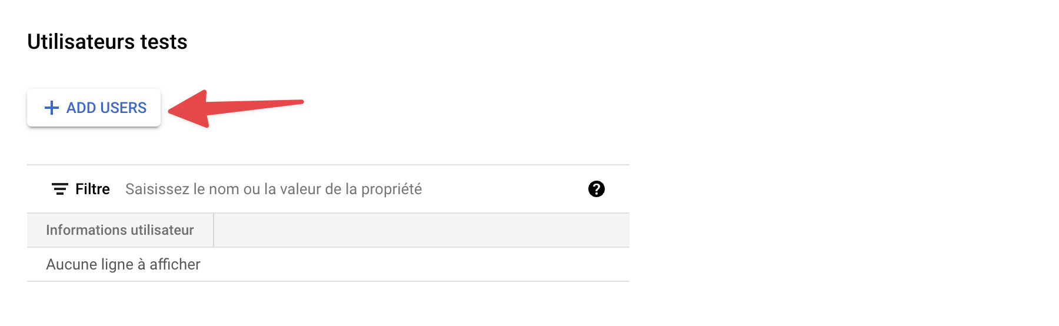Click the plus icon in ADD USERS
This screenshot has width=1059, height=326.
click(52, 108)
